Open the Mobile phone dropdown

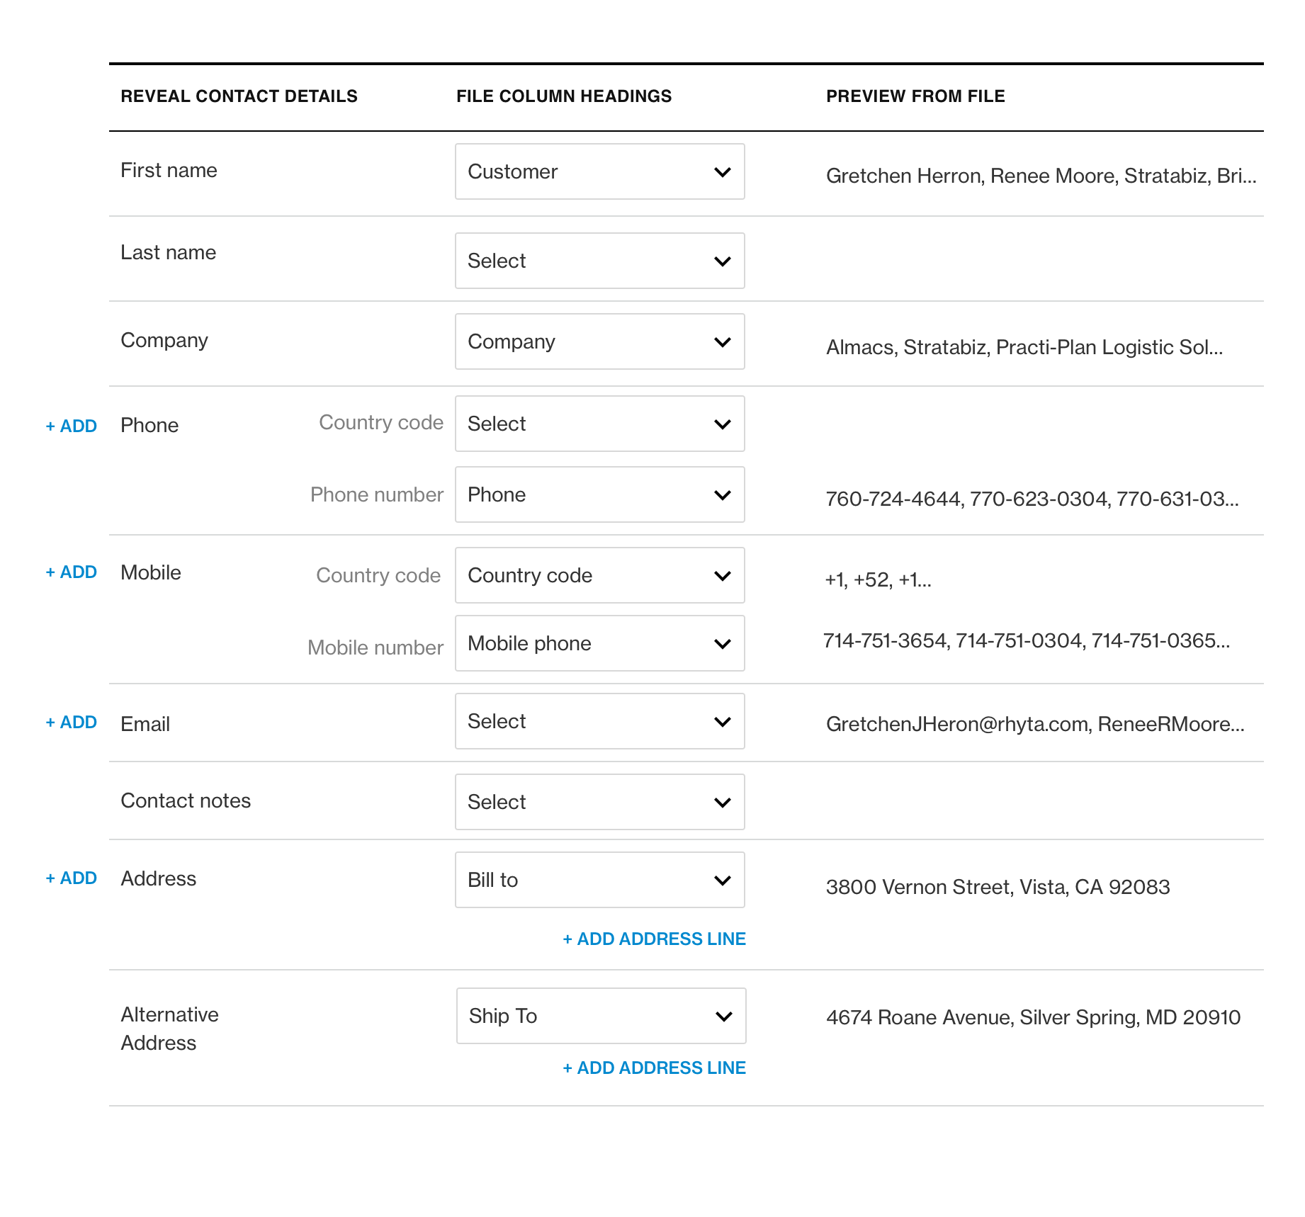pos(599,643)
